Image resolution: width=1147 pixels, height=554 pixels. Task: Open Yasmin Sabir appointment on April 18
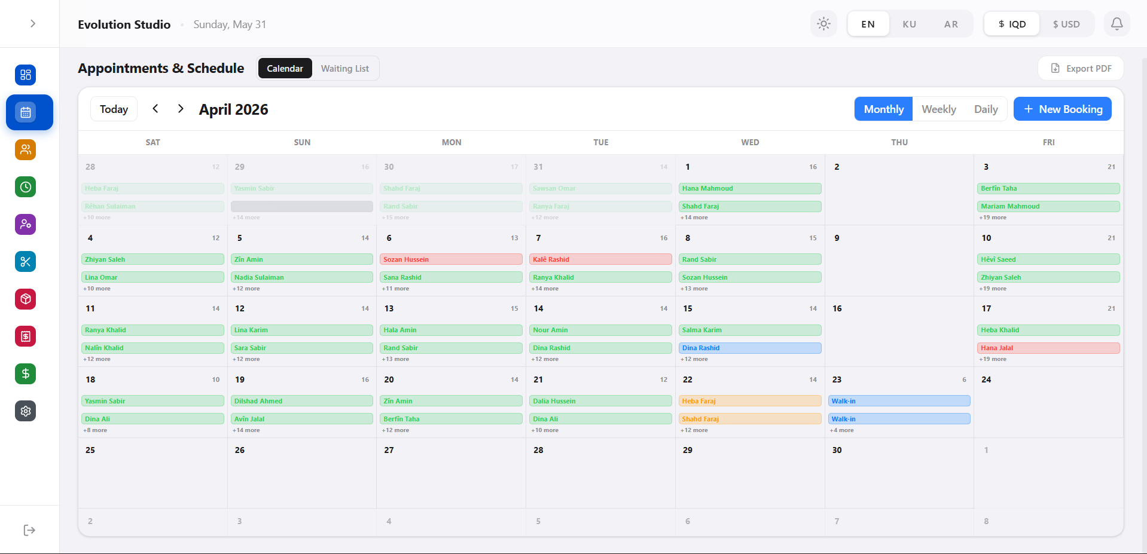[x=152, y=401]
